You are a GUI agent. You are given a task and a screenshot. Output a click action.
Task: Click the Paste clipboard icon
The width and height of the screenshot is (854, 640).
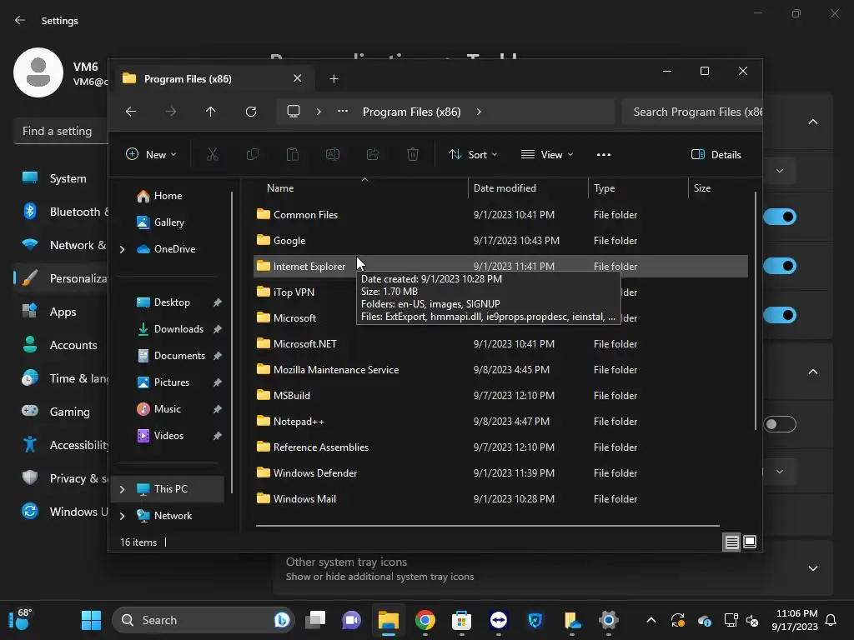[293, 154]
